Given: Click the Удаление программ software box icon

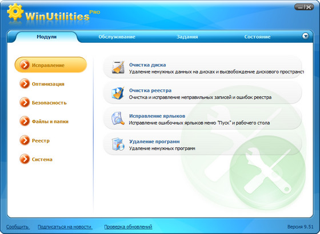Looking at the screenshot, I should click(118, 144).
